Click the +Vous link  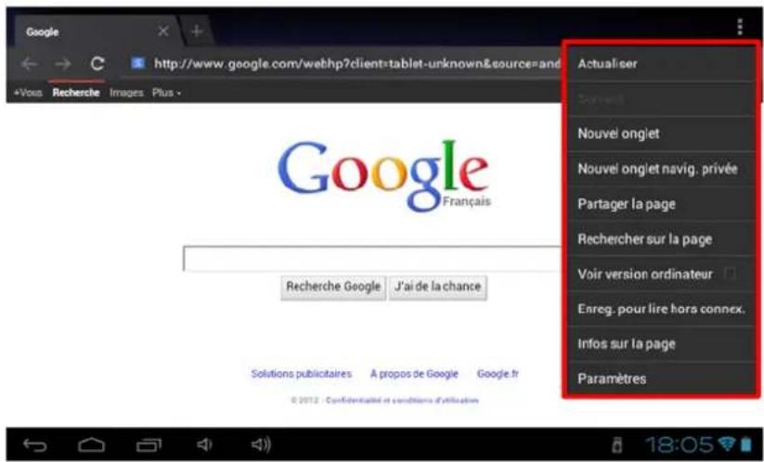click(x=28, y=93)
